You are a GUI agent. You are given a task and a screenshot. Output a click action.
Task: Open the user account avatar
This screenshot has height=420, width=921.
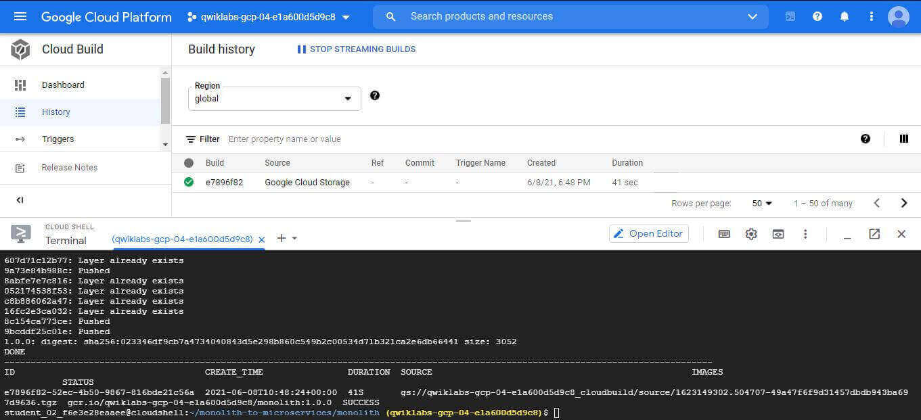(x=899, y=16)
